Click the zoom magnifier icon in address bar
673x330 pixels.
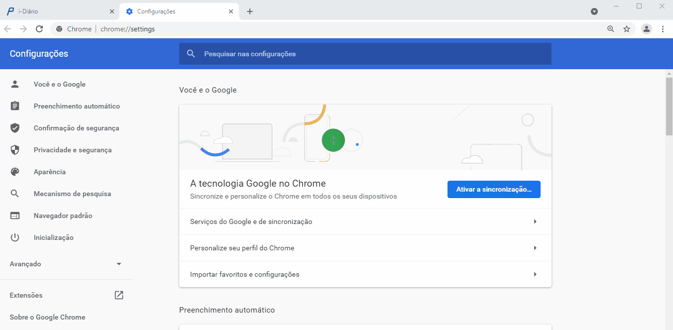pyautogui.click(x=611, y=29)
